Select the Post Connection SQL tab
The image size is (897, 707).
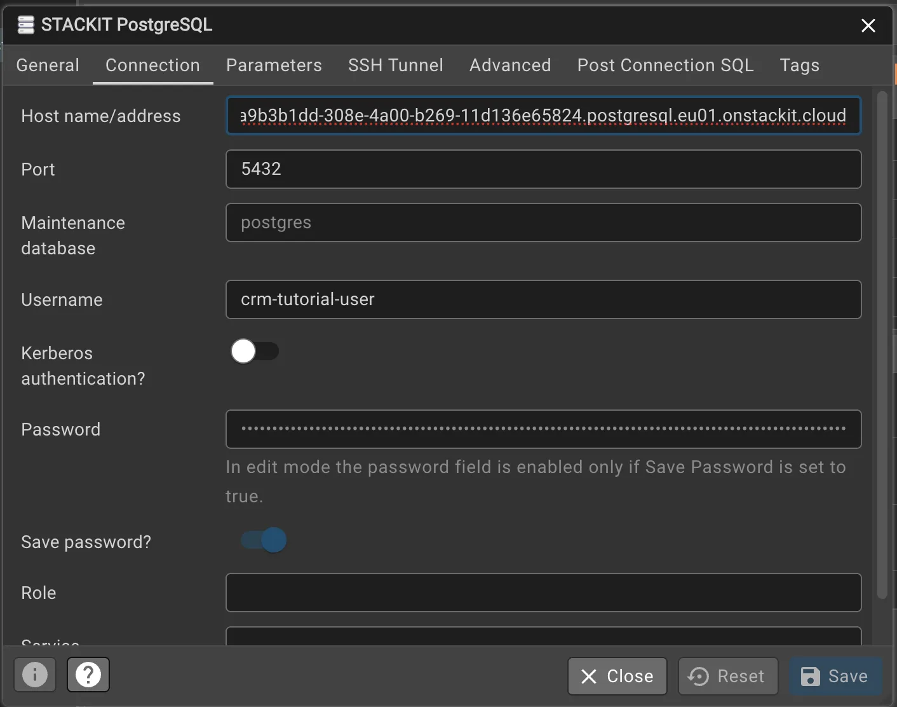tap(665, 65)
